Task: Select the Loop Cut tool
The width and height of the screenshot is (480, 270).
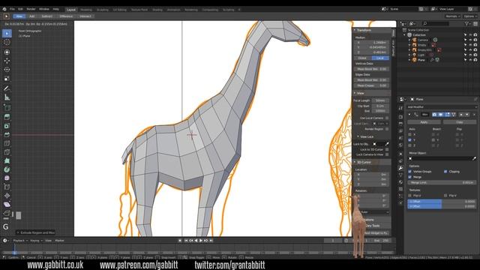Action: (7, 143)
